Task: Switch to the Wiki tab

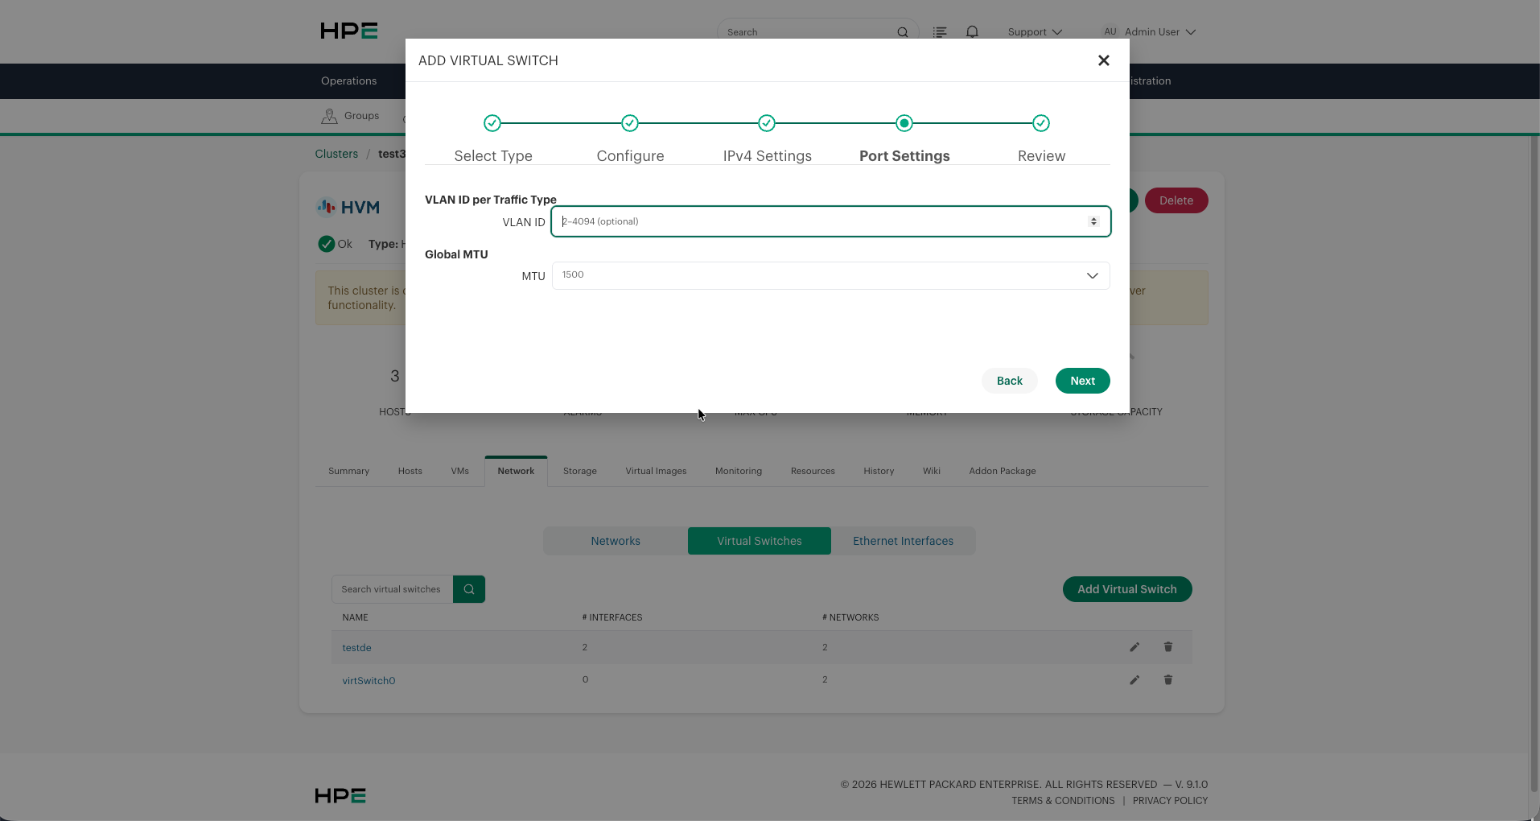Action: 931,471
